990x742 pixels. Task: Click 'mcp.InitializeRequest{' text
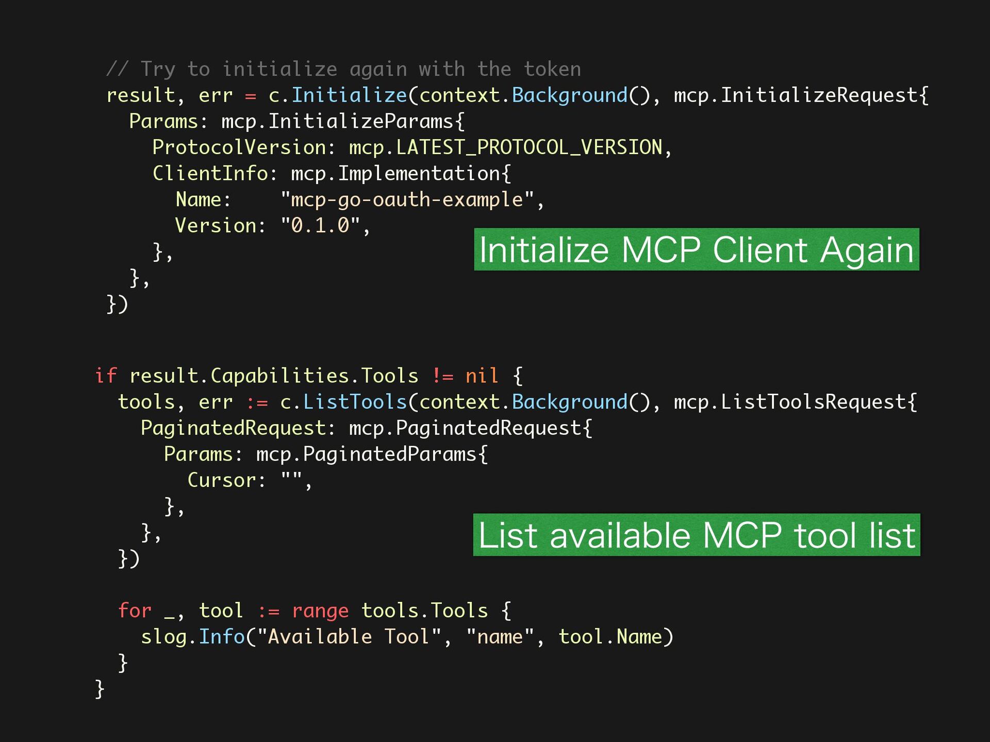click(x=801, y=95)
